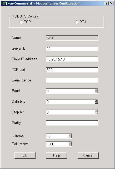Click the question mark help icon in the title bar
The image size is (115, 169).
click(x=107, y=3)
